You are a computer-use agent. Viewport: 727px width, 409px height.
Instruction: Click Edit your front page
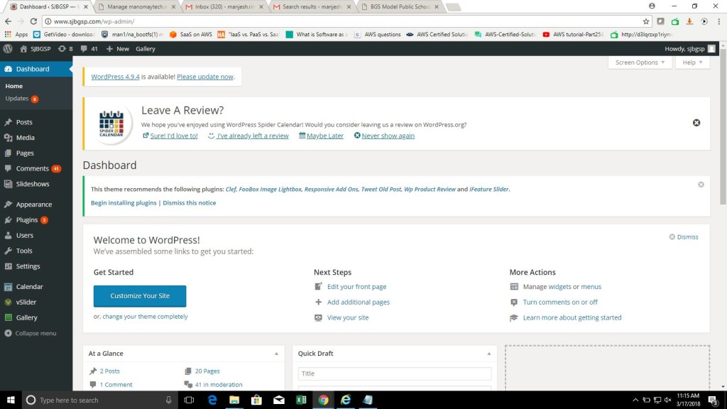tap(356, 287)
